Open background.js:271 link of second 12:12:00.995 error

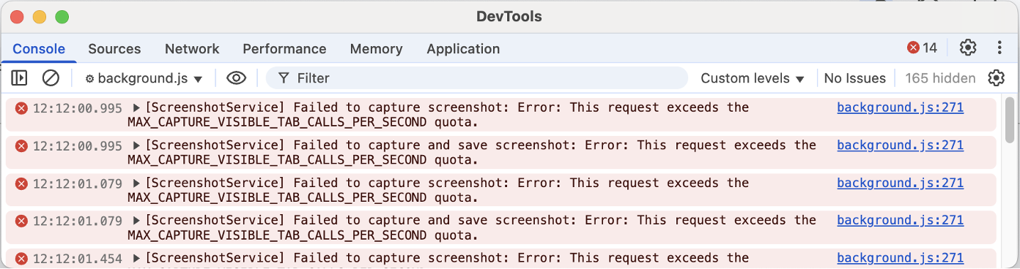coord(900,145)
